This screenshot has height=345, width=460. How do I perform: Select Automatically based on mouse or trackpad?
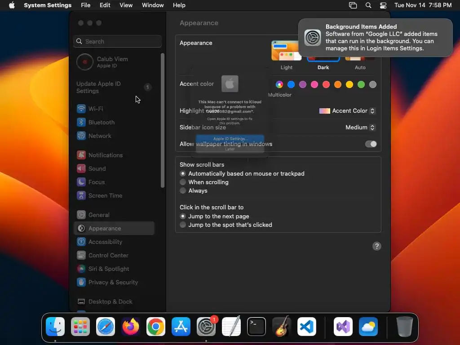pos(183,174)
